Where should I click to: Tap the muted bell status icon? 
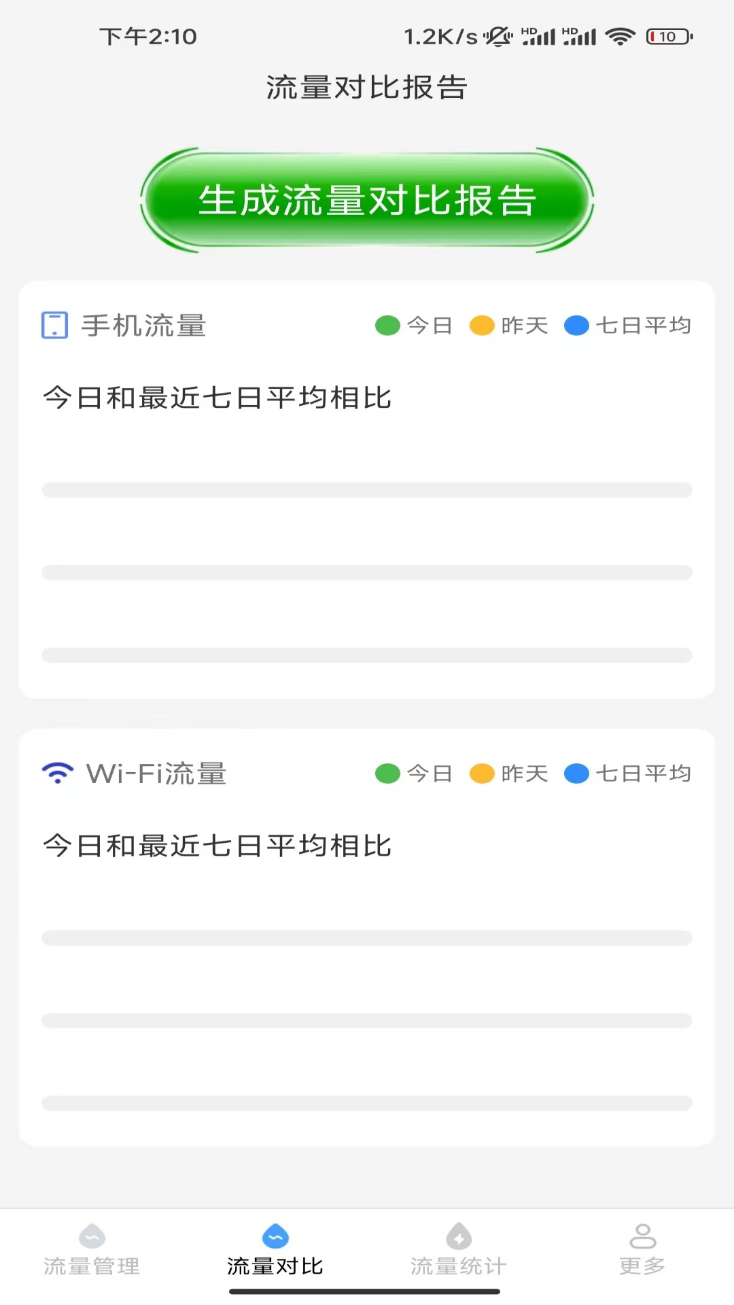click(498, 37)
